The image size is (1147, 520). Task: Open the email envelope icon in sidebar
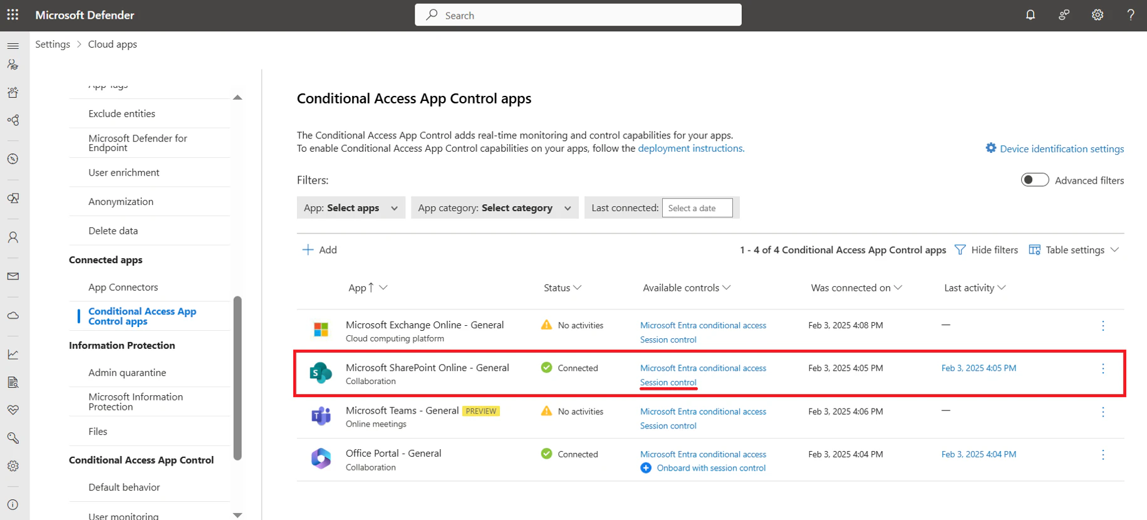13,276
